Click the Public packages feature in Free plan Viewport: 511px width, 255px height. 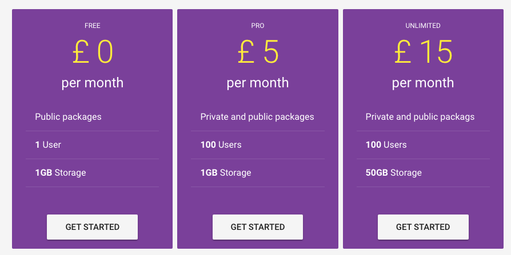pos(68,117)
